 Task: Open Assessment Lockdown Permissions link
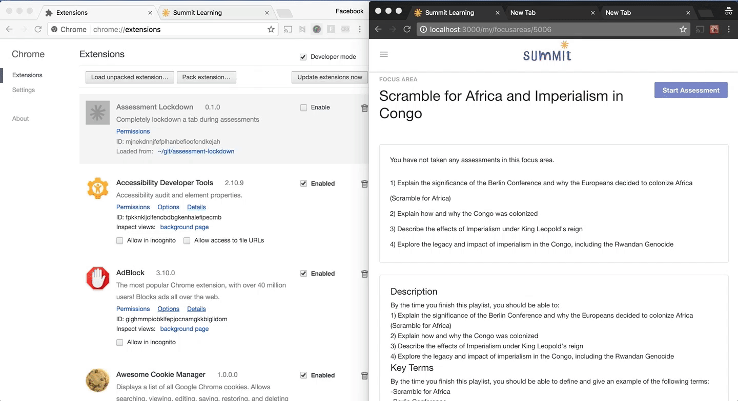[133, 131]
